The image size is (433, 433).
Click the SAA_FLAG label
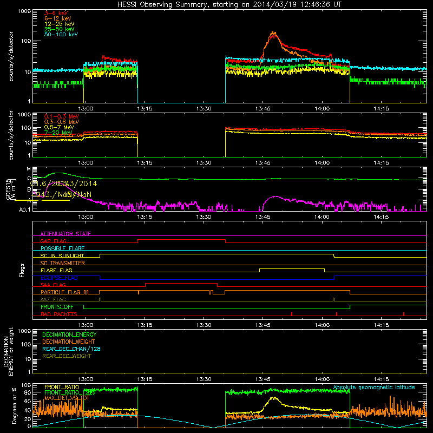click(x=53, y=285)
